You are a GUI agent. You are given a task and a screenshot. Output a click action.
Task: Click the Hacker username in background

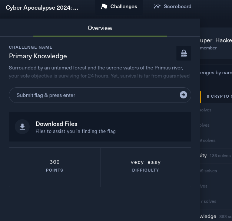[216, 40]
